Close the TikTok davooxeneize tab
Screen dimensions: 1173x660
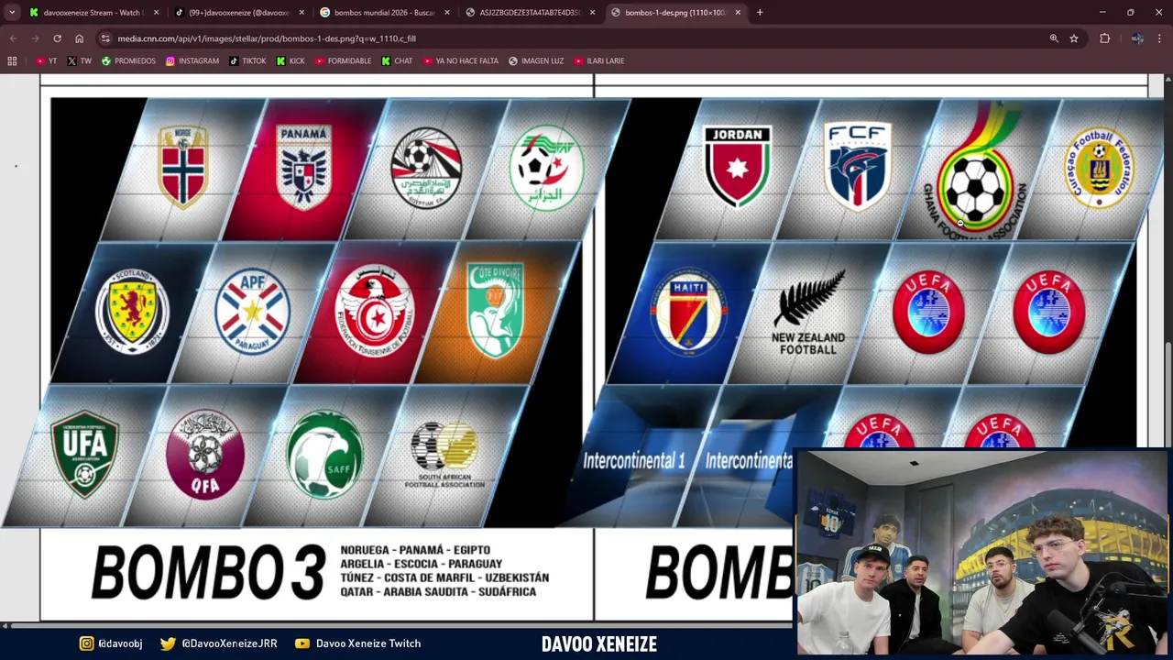301,13
